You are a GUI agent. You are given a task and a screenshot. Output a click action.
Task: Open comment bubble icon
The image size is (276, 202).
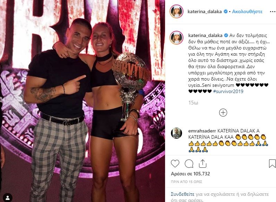point(189,164)
